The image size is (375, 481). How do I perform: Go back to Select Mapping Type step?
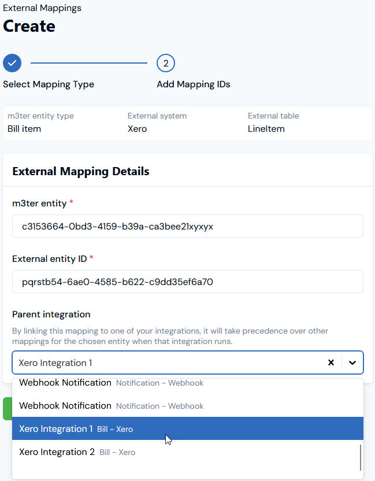click(49, 84)
